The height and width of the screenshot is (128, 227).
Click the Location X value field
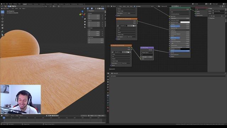(x=94, y=15)
